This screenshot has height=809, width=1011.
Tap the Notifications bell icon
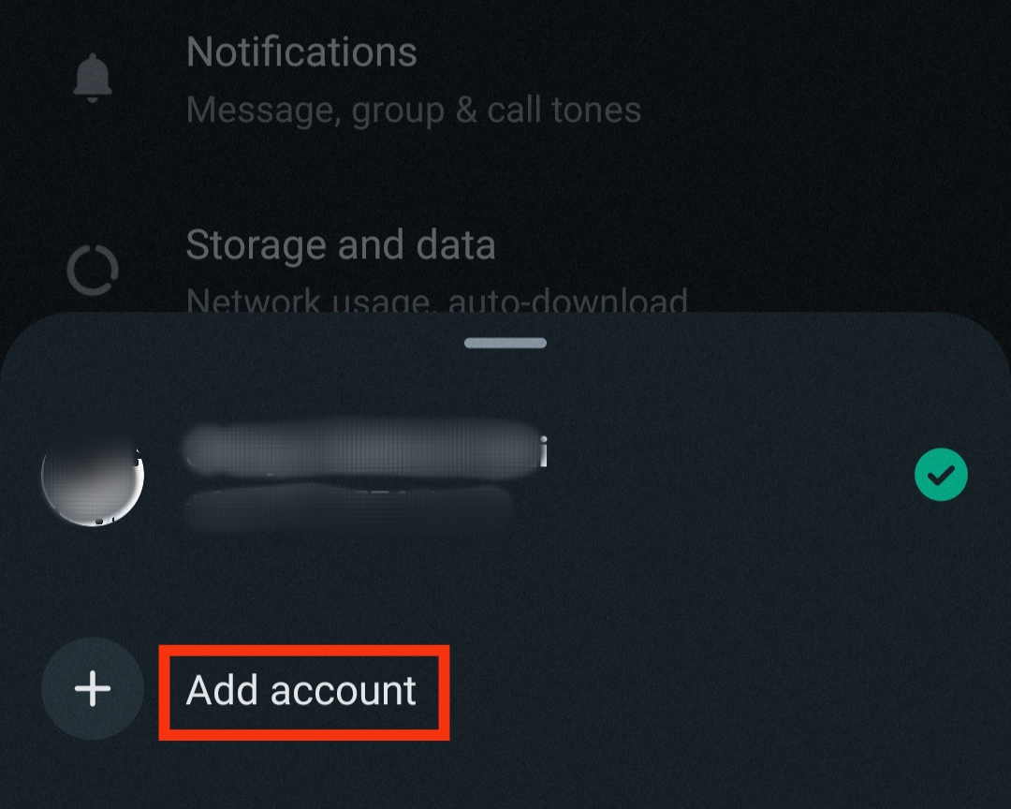[93, 78]
